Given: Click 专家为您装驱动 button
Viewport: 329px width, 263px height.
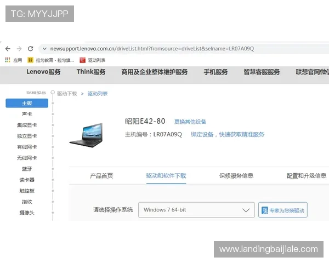Looking at the screenshot, I should click(x=283, y=210).
